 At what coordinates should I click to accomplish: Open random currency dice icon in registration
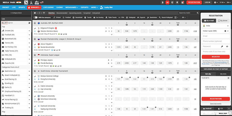(225, 31)
